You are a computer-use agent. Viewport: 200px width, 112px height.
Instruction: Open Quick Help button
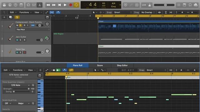(x=15, y=5)
